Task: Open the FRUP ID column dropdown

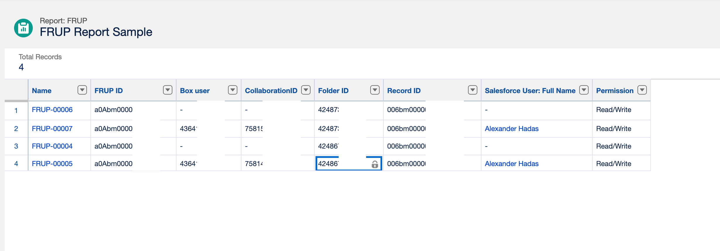Action: pos(168,90)
